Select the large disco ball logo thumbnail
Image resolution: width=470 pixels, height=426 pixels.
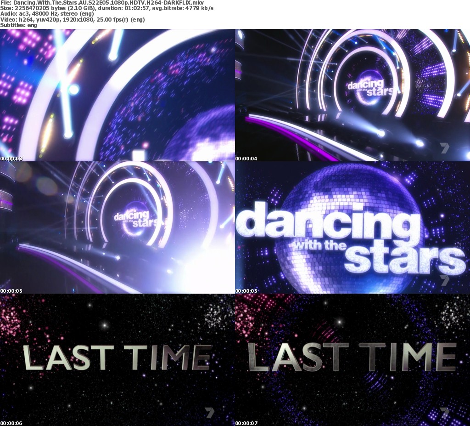352,227
